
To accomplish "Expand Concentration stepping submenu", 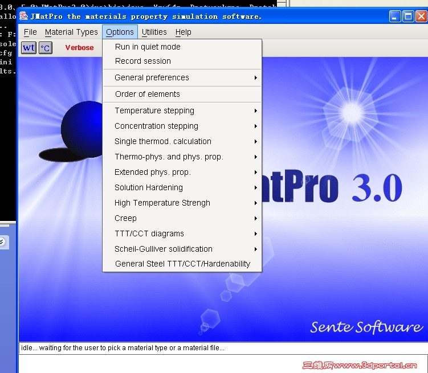I will [x=182, y=126].
